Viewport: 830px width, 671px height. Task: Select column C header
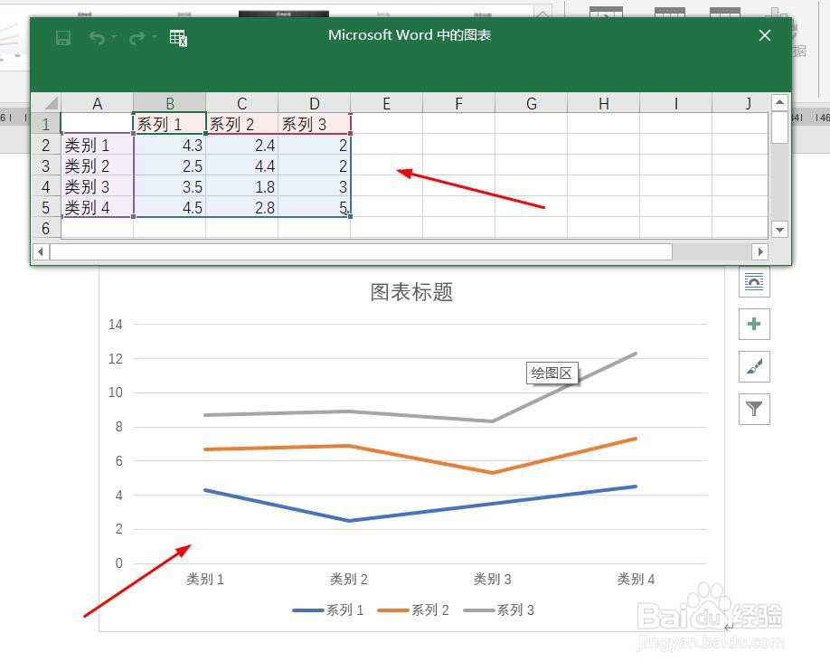tap(242, 103)
